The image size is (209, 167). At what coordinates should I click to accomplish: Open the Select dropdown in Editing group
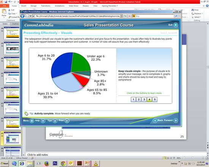200,17
